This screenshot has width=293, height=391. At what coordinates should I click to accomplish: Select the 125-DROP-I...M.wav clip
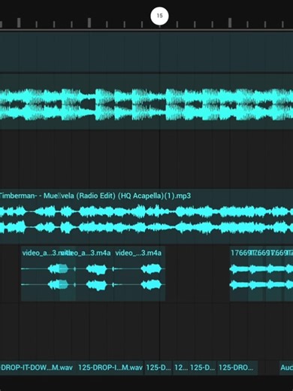pyautogui.click(x=110, y=368)
